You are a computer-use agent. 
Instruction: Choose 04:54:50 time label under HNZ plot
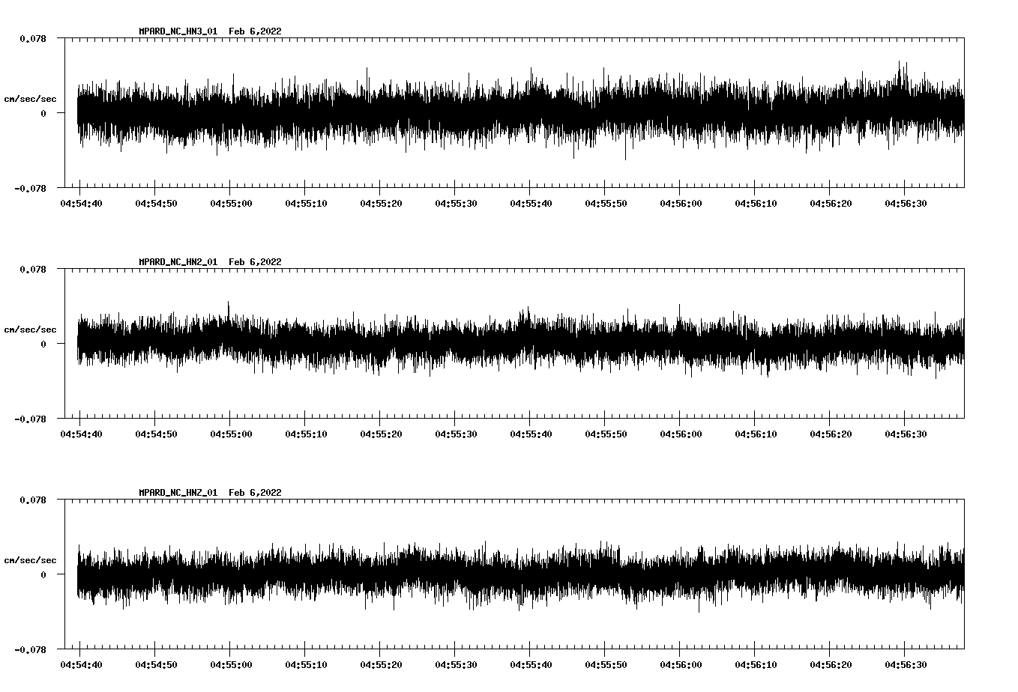click(x=155, y=665)
